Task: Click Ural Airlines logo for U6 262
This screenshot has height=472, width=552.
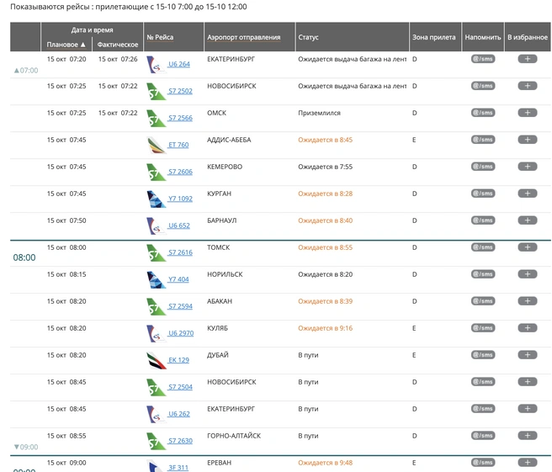Action: click(156, 415)
